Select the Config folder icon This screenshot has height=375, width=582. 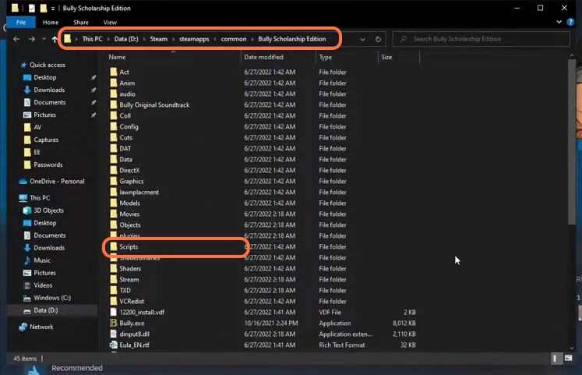tap(114, 126)
